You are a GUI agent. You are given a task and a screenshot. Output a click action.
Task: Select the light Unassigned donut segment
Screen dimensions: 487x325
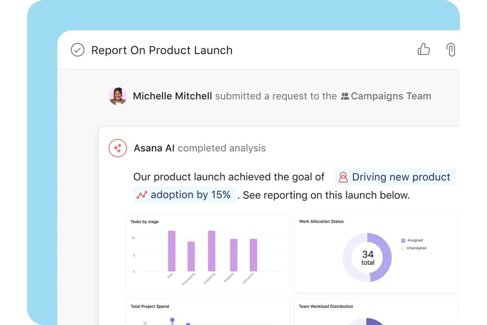pos(348,257)
